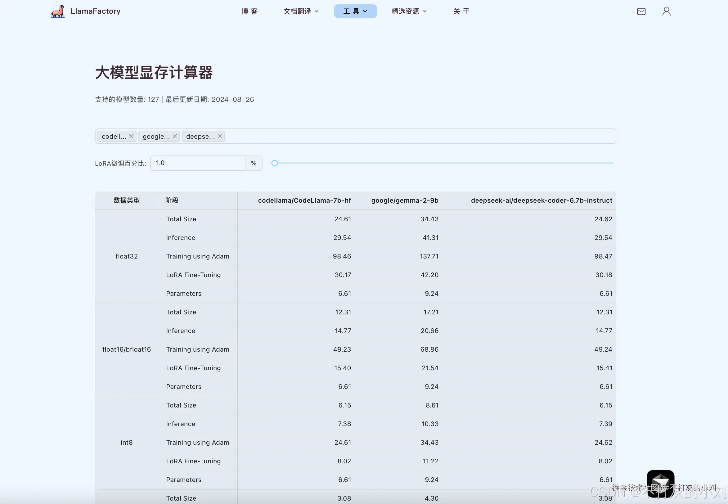Click the 30.17 CodeLlama LoRA value

tap(343, 275)
